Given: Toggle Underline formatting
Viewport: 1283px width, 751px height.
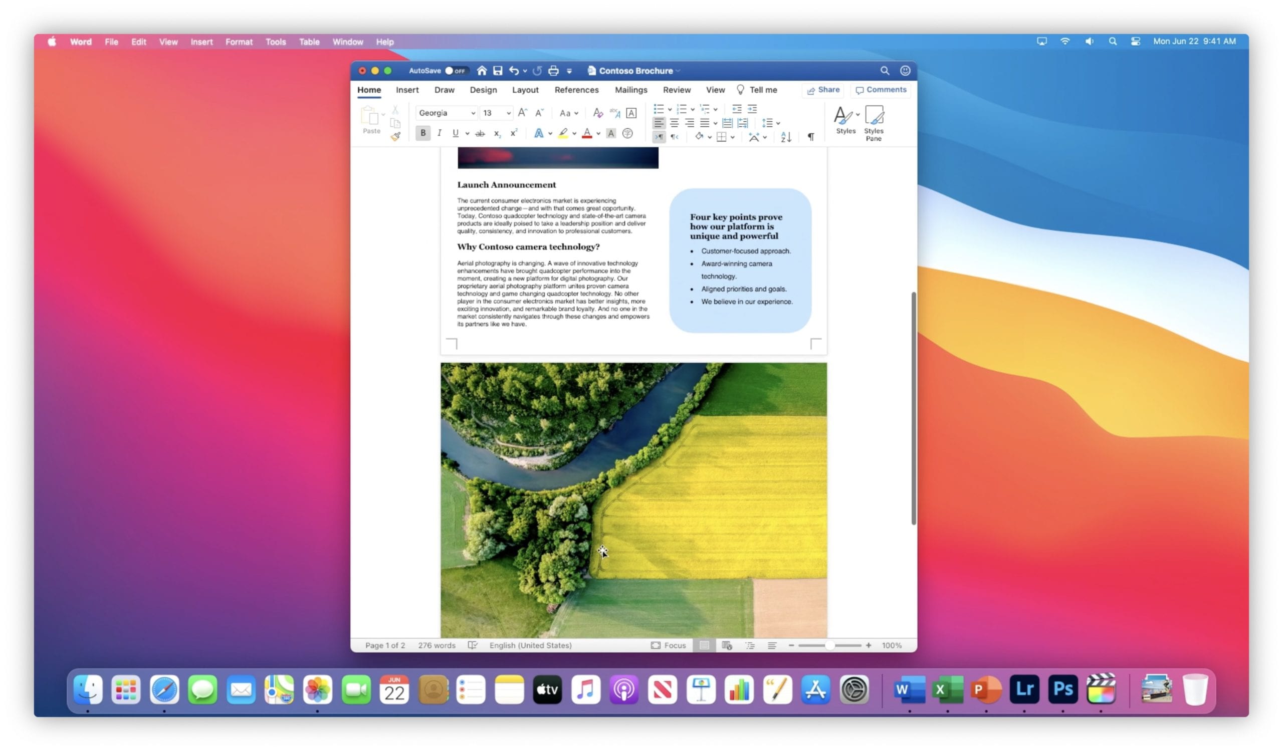Looking at the screenshot, I should pos(455,133).
